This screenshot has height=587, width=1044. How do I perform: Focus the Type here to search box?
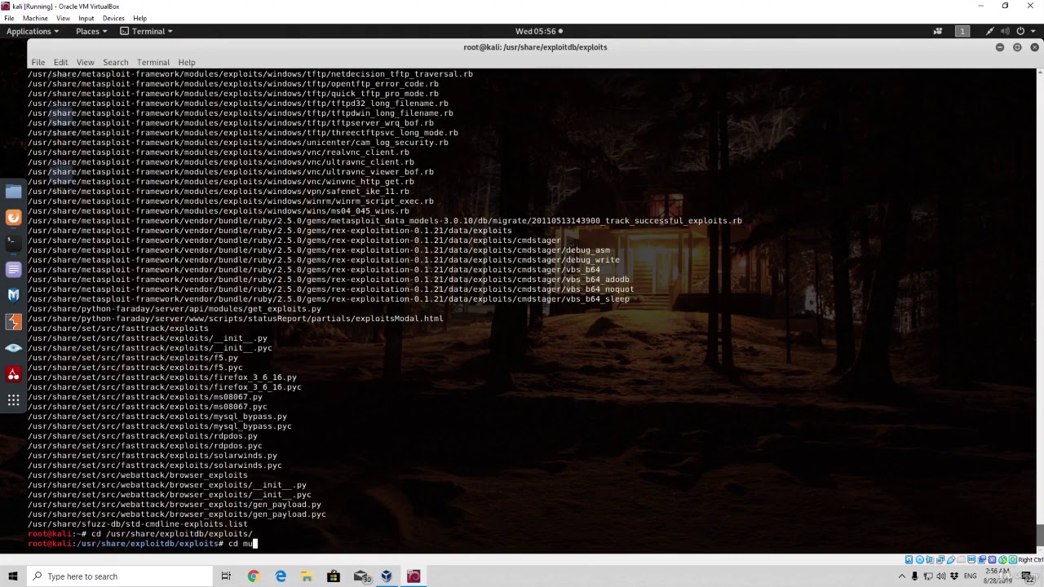(119, 576)
